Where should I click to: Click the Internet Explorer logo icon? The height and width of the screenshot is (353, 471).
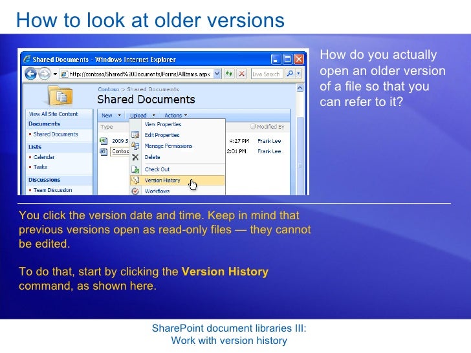[27, 59]
